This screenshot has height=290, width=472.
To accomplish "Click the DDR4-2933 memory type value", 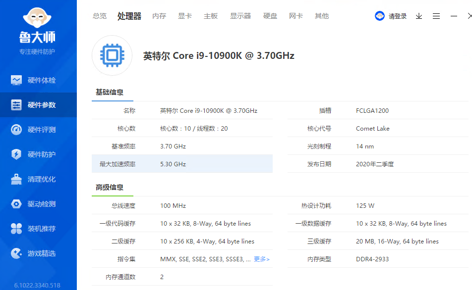I will pos(372,259).
